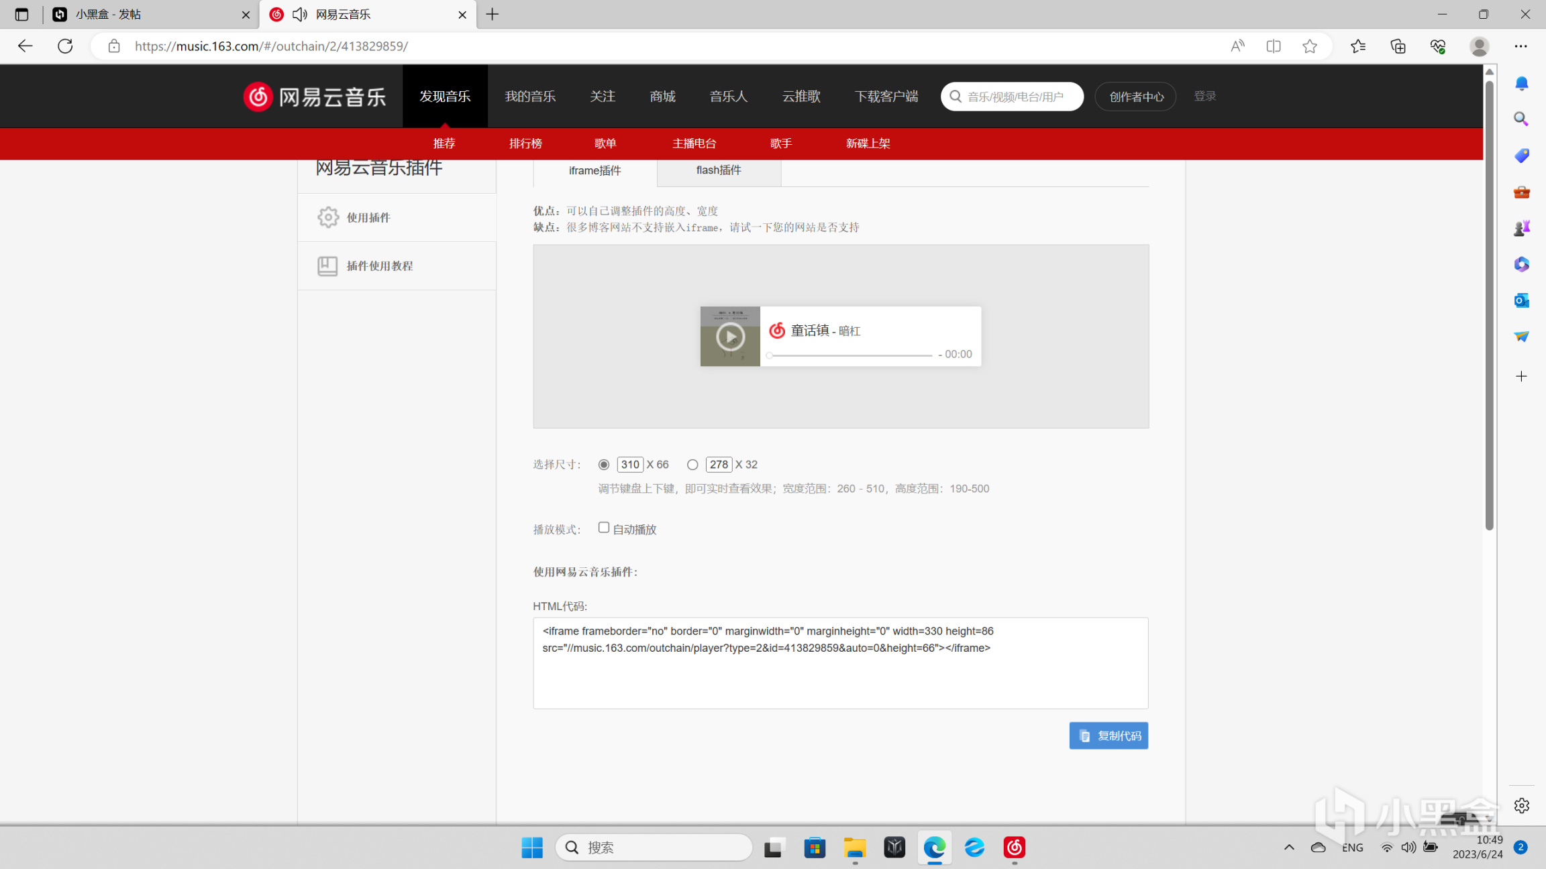The height and width of the screenshot is (869, 1546).
Task: Open NetEase Music app in taskbar
Action: (1014, 848)
